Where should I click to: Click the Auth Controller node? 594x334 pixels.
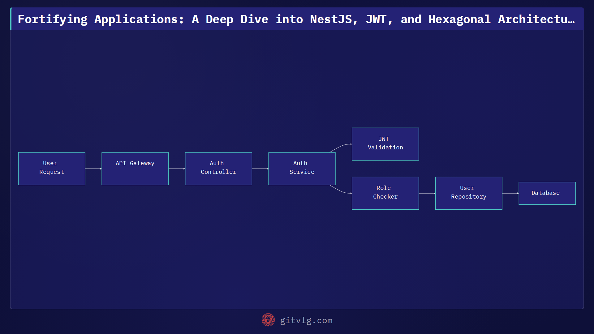218,169
